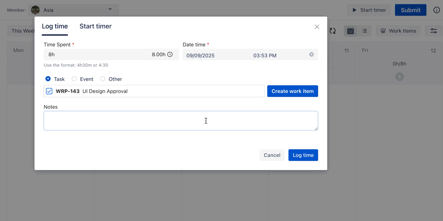Click the clock icon in Time Spent field
Image resolution: width=443 pixels, height=221 pixels.
tap(170, 54)
